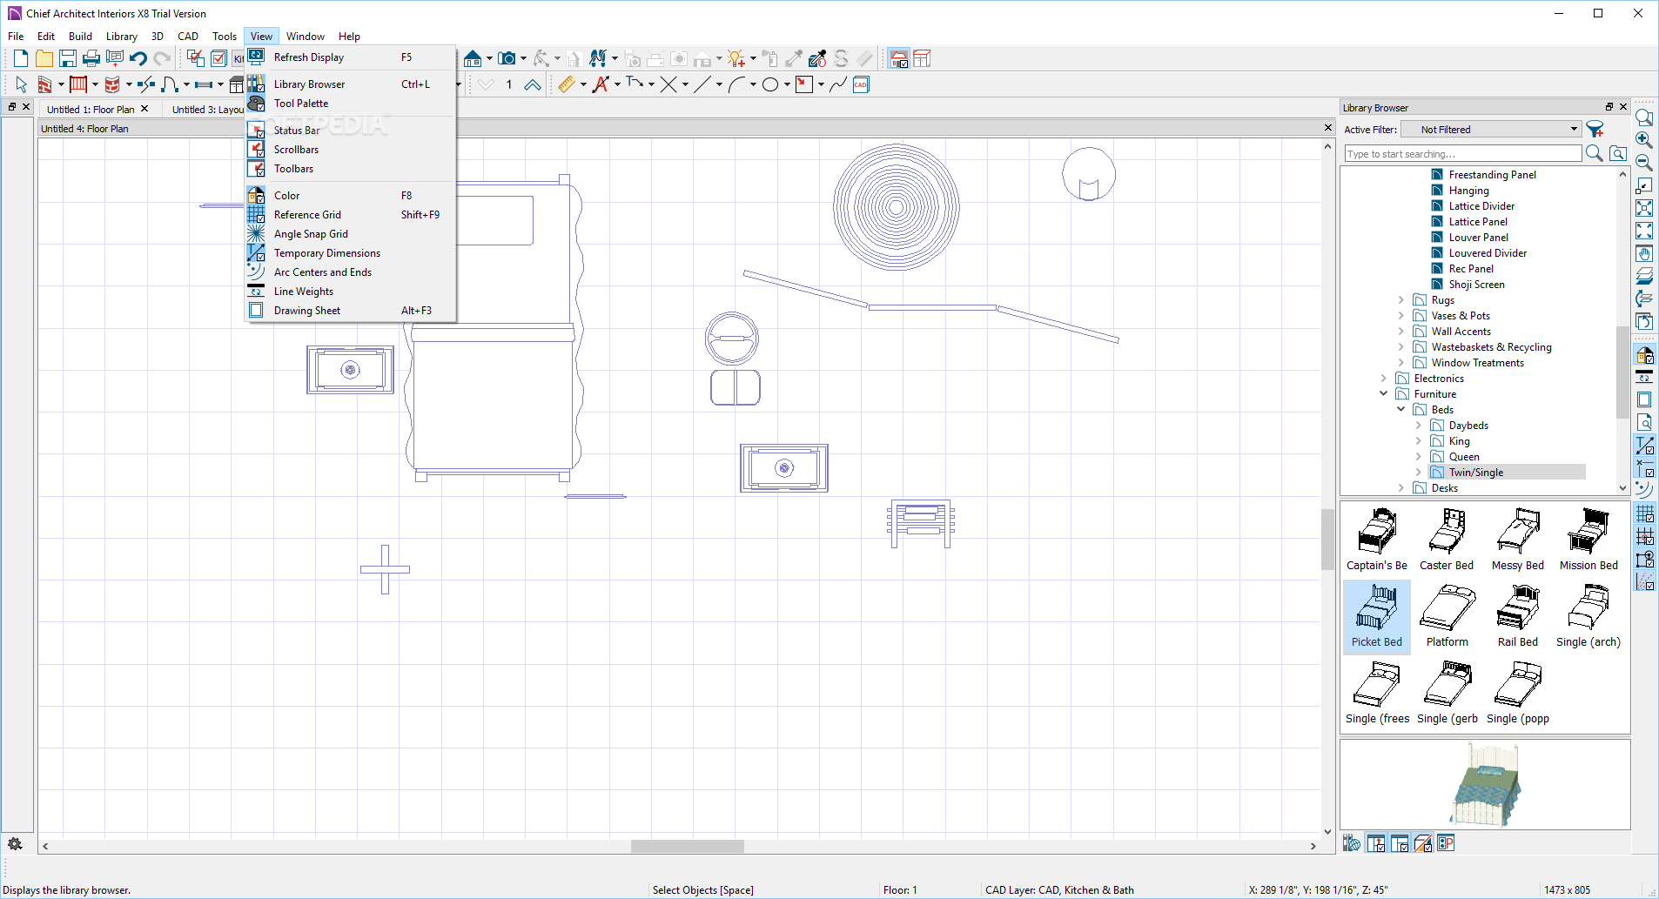The image size is (1659, 899).
Task: Open a plan with the folder icon
Action: pyautogui.click(x=44, y=58)
